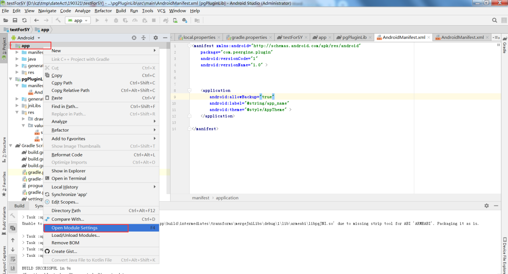Open the Build panel gear settings
Screen dimensions: 508x274
(486, 206)
